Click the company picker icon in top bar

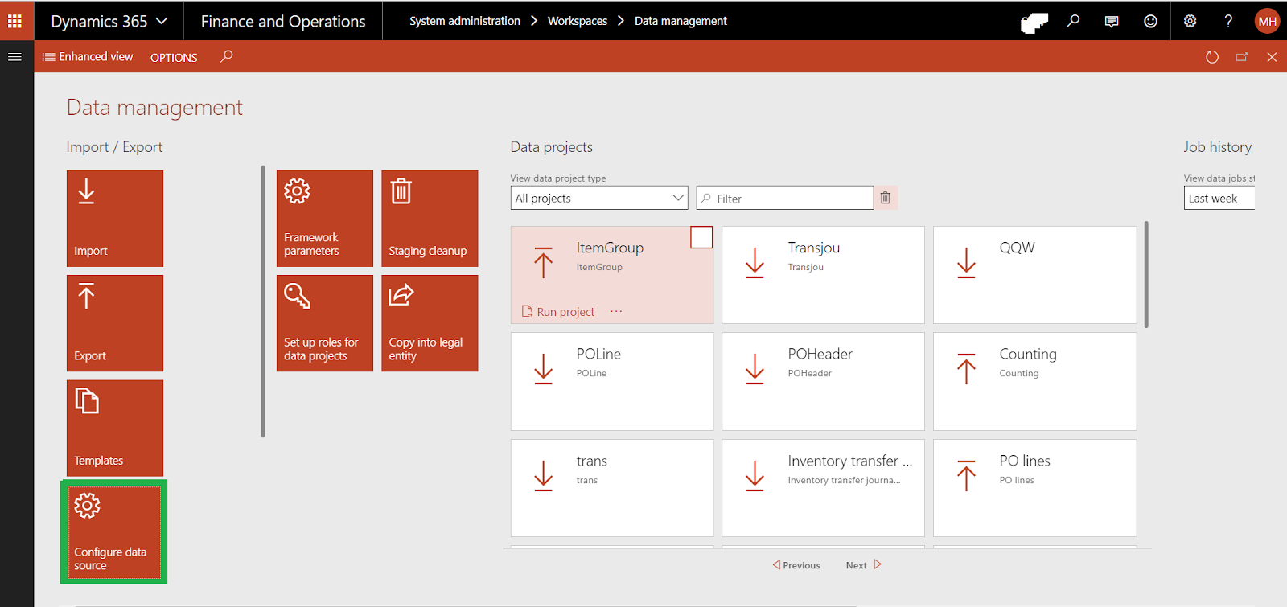point(1034,23)
